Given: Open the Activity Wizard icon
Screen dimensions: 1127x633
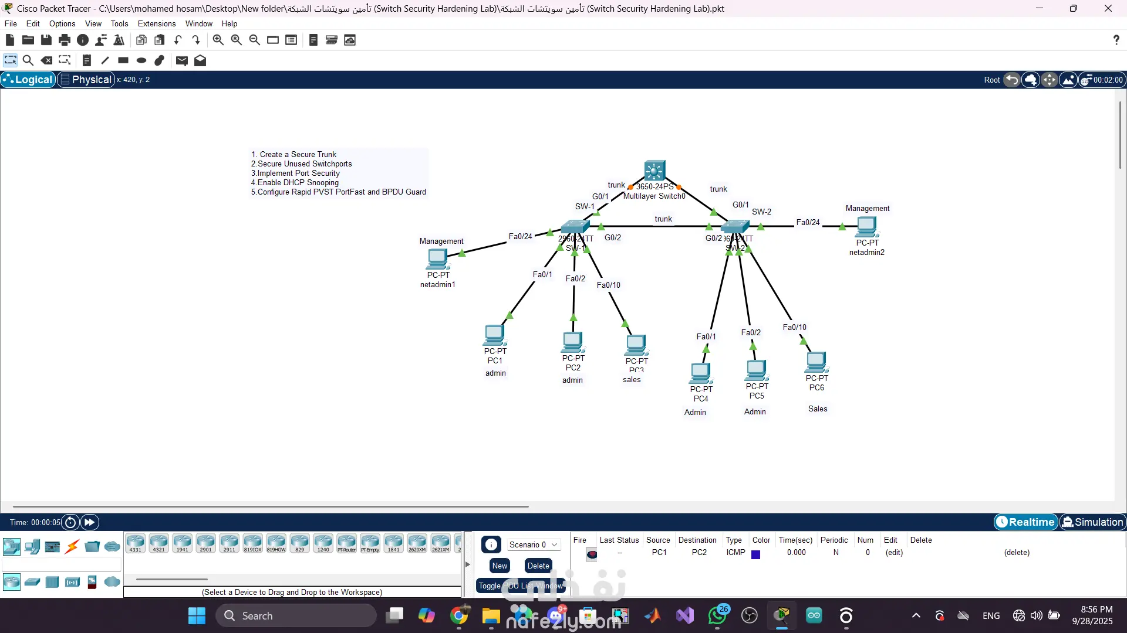Looking at the screenshot, I should coord(119,40).
